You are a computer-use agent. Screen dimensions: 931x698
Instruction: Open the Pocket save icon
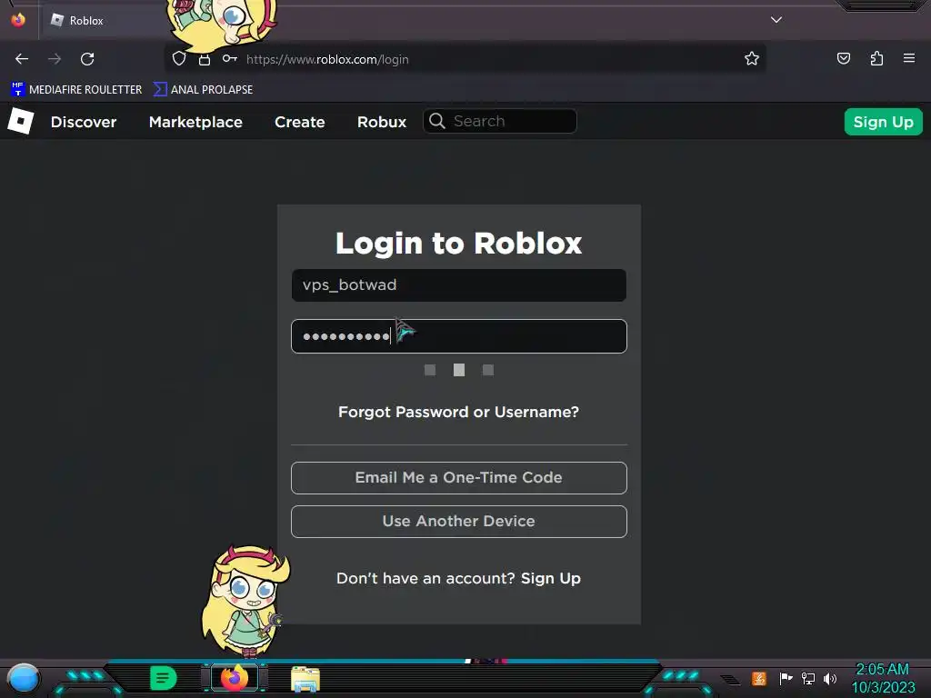coord(843,58)
